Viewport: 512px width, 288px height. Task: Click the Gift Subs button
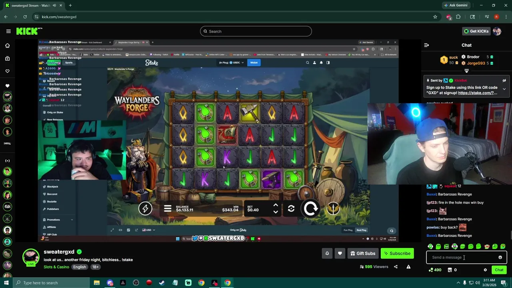pyautogui.click(x=363, y=253)
